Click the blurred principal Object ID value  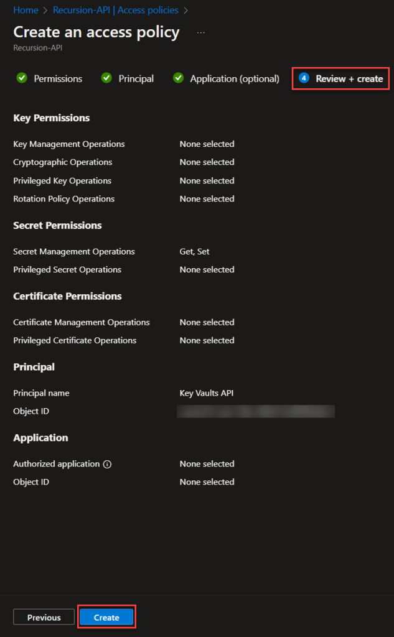coord(255,411)
